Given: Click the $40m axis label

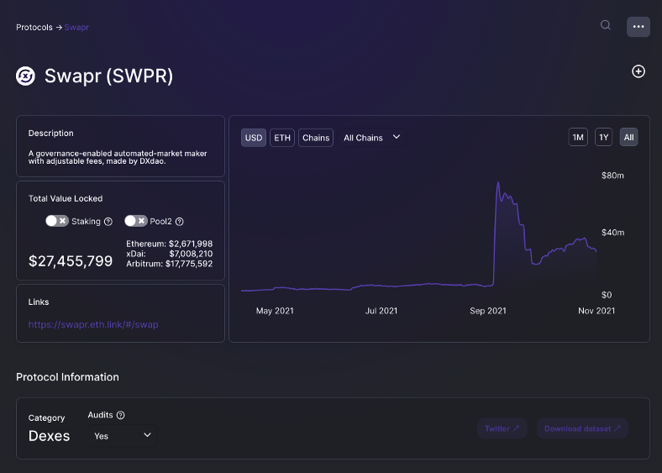Looking at the screenshot, I should tap(612, 232).
